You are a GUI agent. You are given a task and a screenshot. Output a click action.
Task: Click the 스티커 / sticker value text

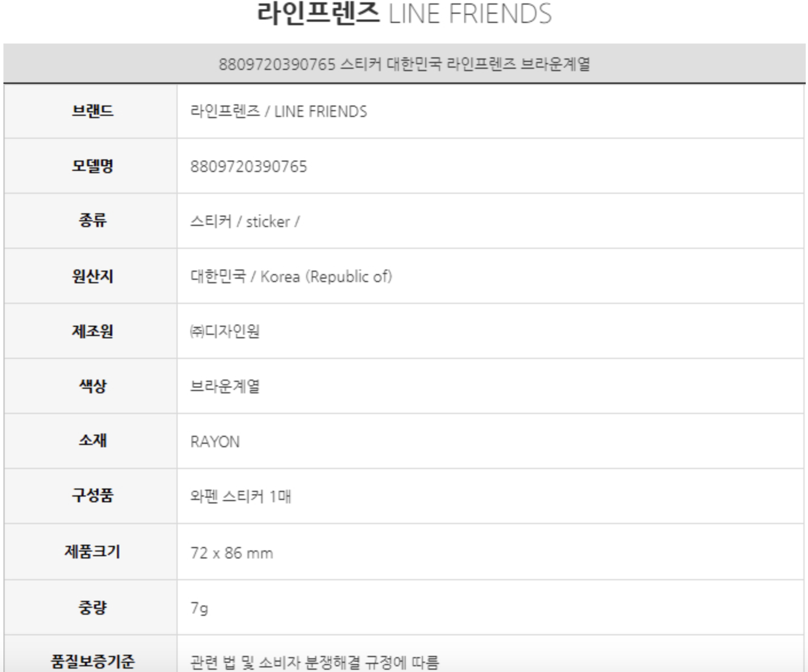245,222
